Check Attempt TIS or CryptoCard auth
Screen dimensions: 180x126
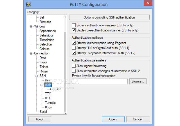[x=74, y=48]
